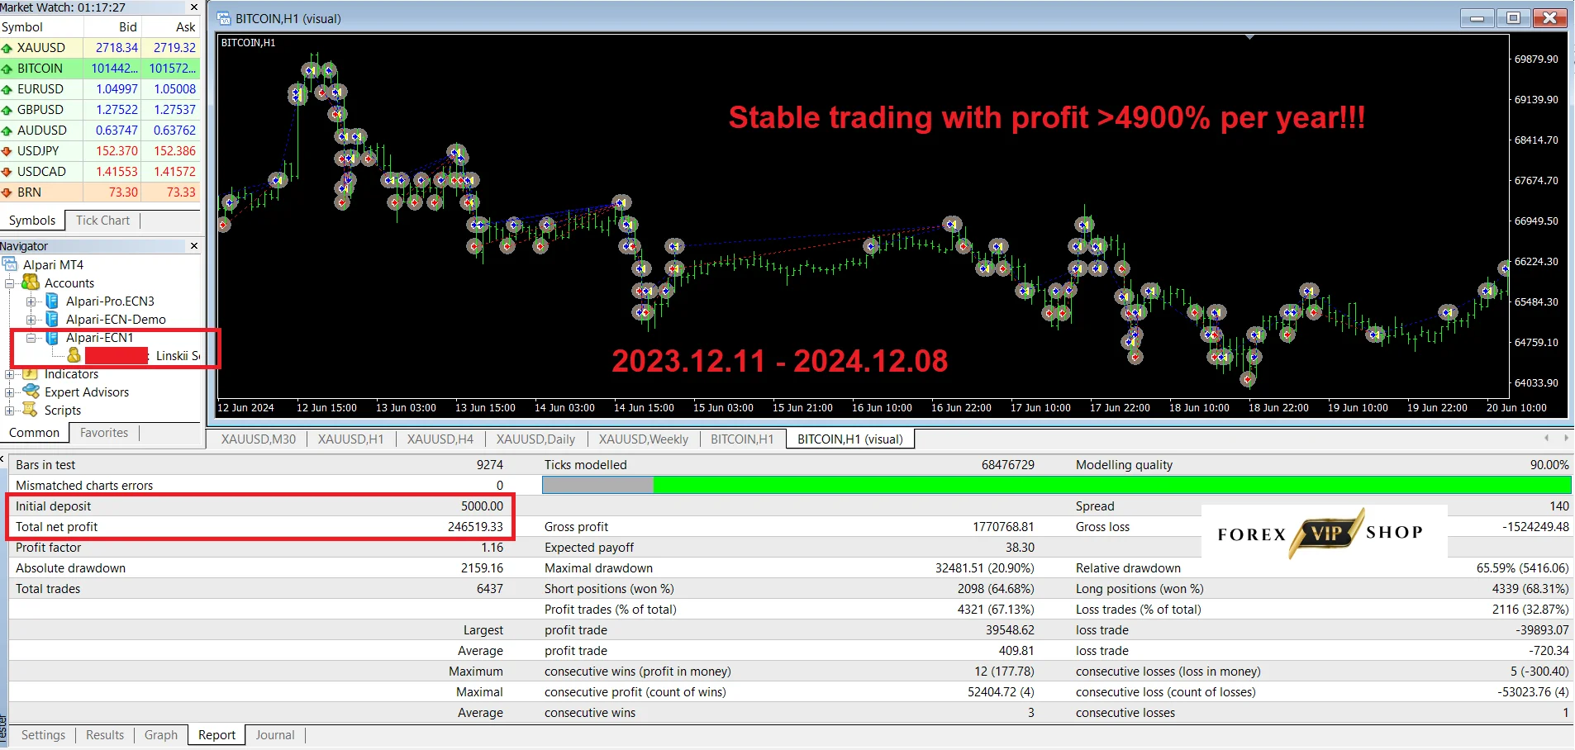The height and width of the screenshot is (750, 1575).
Task: Expand the Scripts node
Action: pyautogui.click(x=10, y=411)
